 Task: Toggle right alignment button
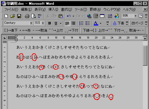pyautogui.click(x=73, y=23)
